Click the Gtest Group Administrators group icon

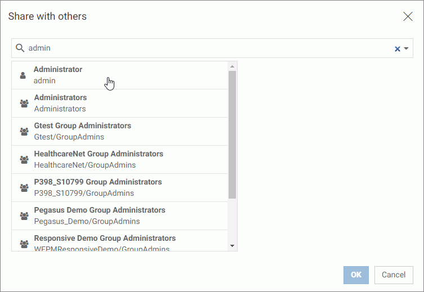[24, 132]
